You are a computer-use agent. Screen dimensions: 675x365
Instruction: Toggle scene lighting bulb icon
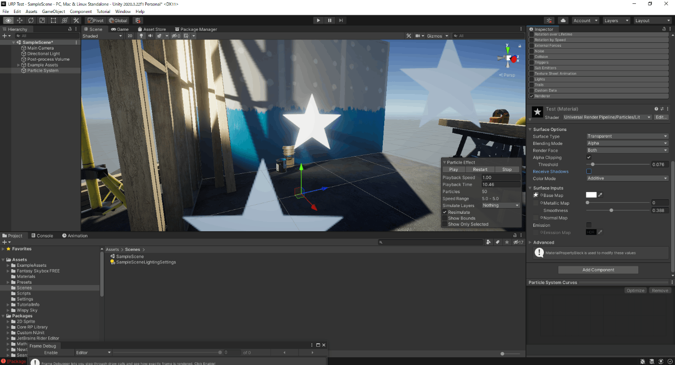[x=141, y=36]
